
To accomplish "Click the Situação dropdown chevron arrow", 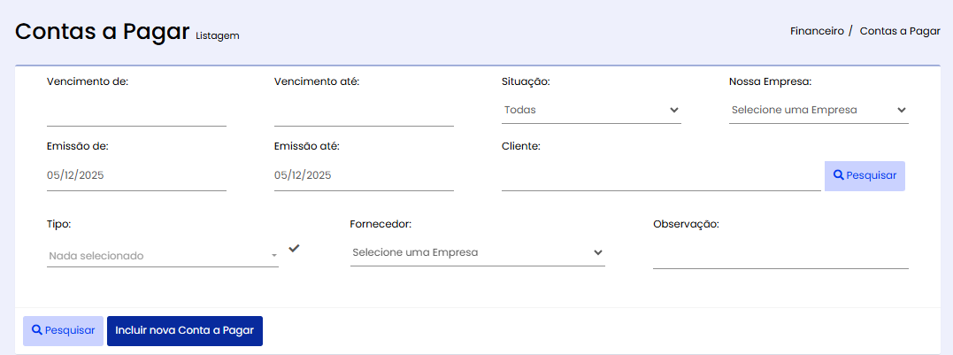I will point(674,111).
